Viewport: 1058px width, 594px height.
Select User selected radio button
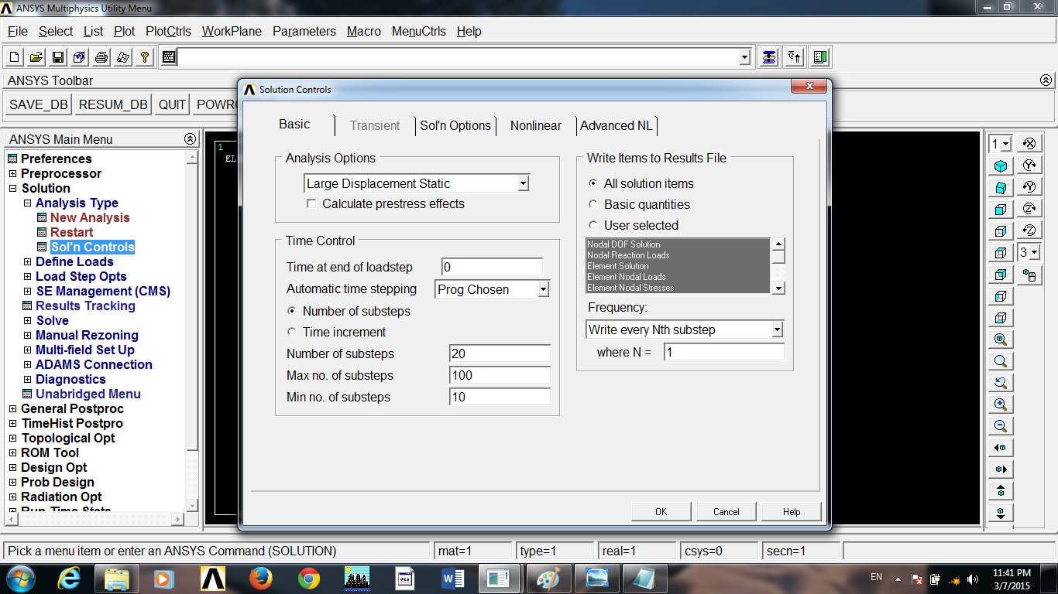pyautogui.click(x=593, y=225)
